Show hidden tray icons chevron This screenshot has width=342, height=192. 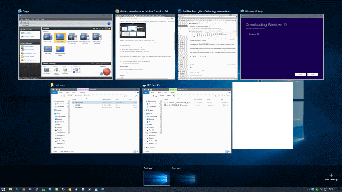click(308, 189)
